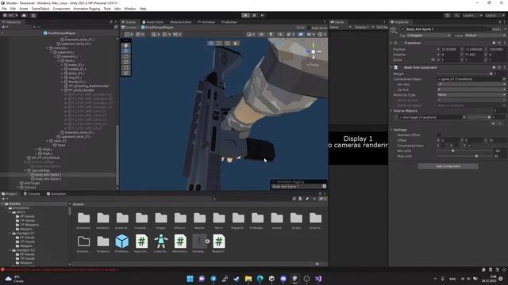Toggle Body Aim Spine 1 active checkbox
The width and height of the screenshot is (508, 285).
[x=402, y=29]
